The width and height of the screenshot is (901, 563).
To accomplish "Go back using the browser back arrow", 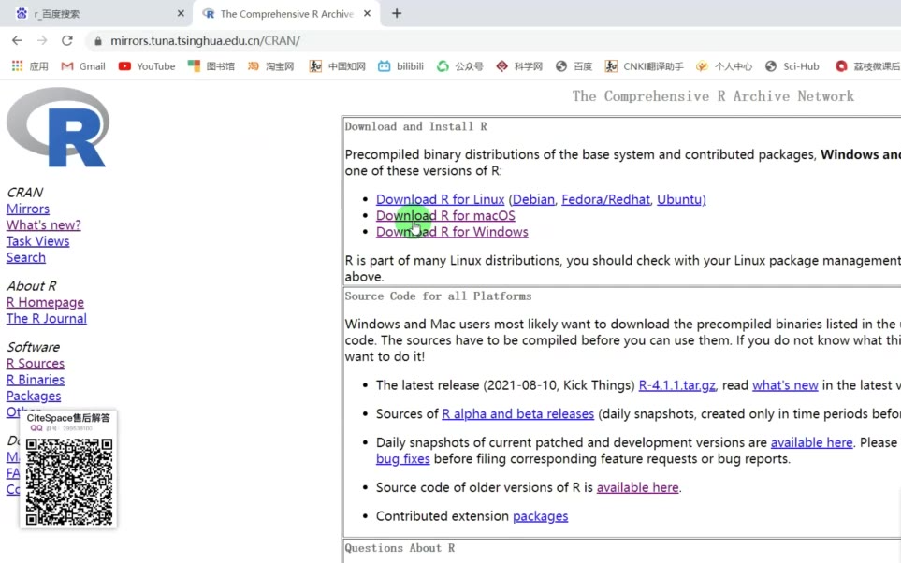I will coord(17,41).
